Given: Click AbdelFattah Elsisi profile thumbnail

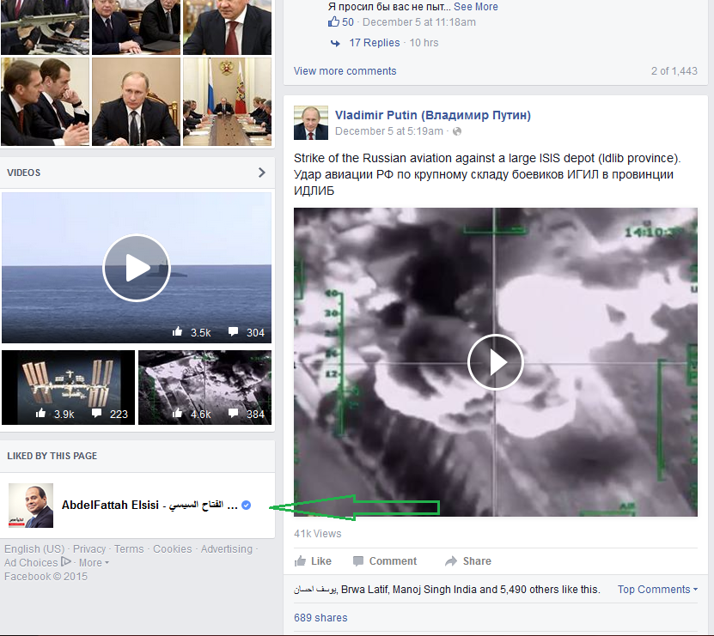Looking at the screenshot, I should (31, 506).
